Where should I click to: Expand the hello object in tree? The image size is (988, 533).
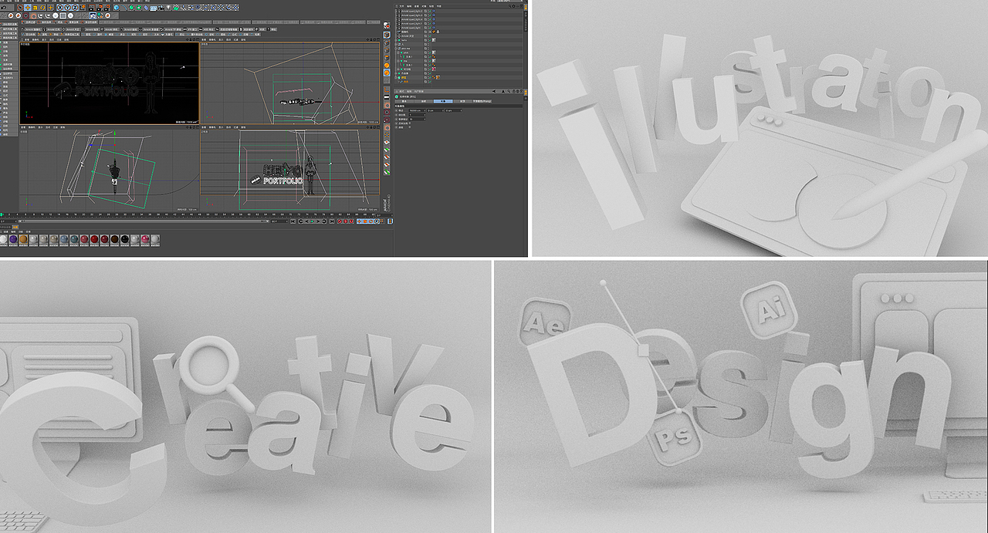396,40
